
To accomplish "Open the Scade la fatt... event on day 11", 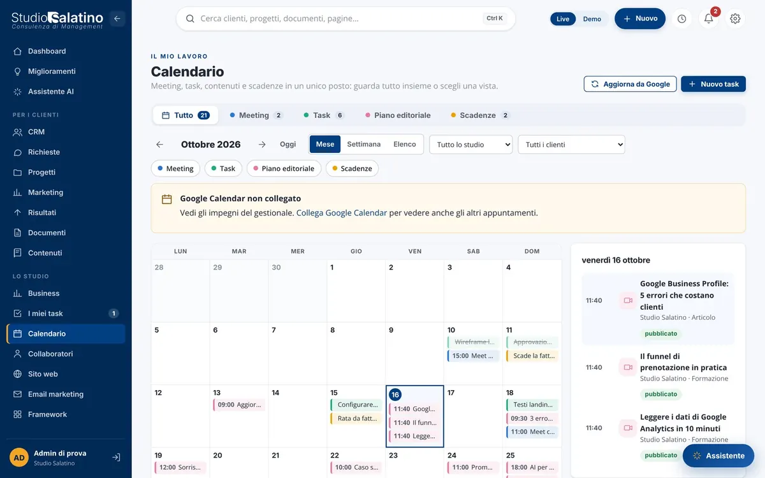I will pyautogui.click(x=532, y=356).
